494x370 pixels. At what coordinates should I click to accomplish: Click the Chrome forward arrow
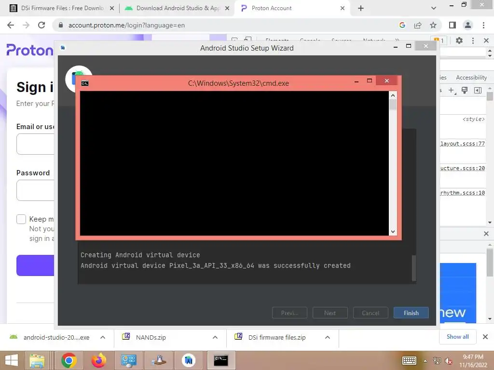coord(26,25)
